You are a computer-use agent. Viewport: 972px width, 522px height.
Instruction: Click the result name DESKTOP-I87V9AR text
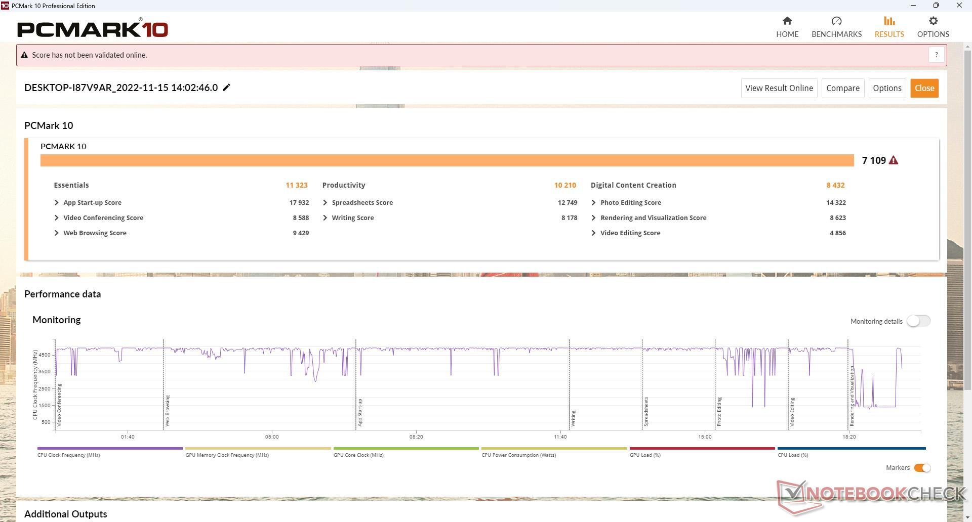121,88
